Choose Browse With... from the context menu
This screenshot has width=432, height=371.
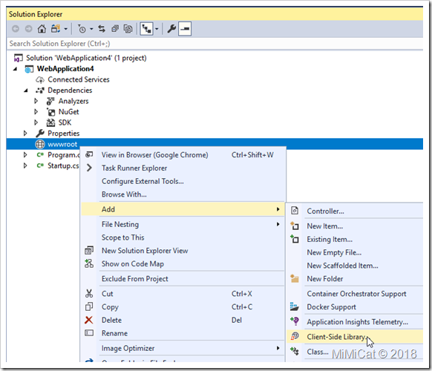[183, 194]
